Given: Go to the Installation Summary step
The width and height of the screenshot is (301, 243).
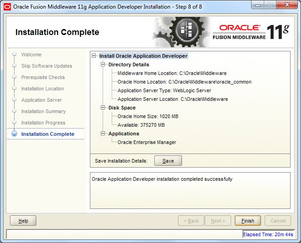Looking at the screenshot, I should point(44,111).
